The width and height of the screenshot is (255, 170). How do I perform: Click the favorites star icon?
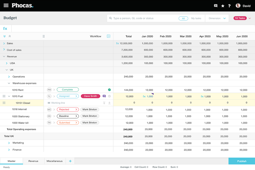[223, 6]
